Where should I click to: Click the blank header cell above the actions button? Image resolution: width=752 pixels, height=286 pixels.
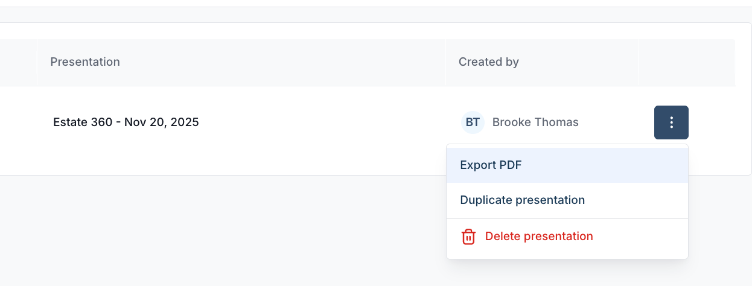pyautogui.click(x=687, y=62)
